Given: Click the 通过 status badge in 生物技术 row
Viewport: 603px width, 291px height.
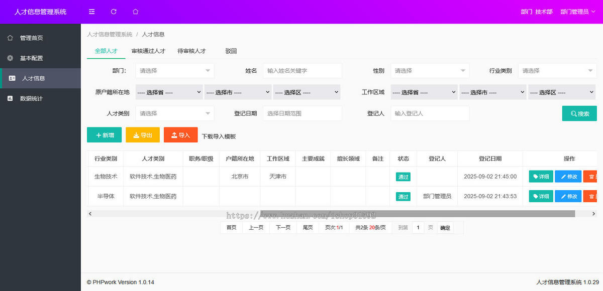Looking at the screenshot, I should (403, 177).
